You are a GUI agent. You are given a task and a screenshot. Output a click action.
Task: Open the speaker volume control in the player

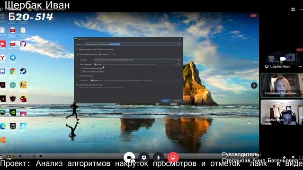pyautogui.click(x=285, y=158)
